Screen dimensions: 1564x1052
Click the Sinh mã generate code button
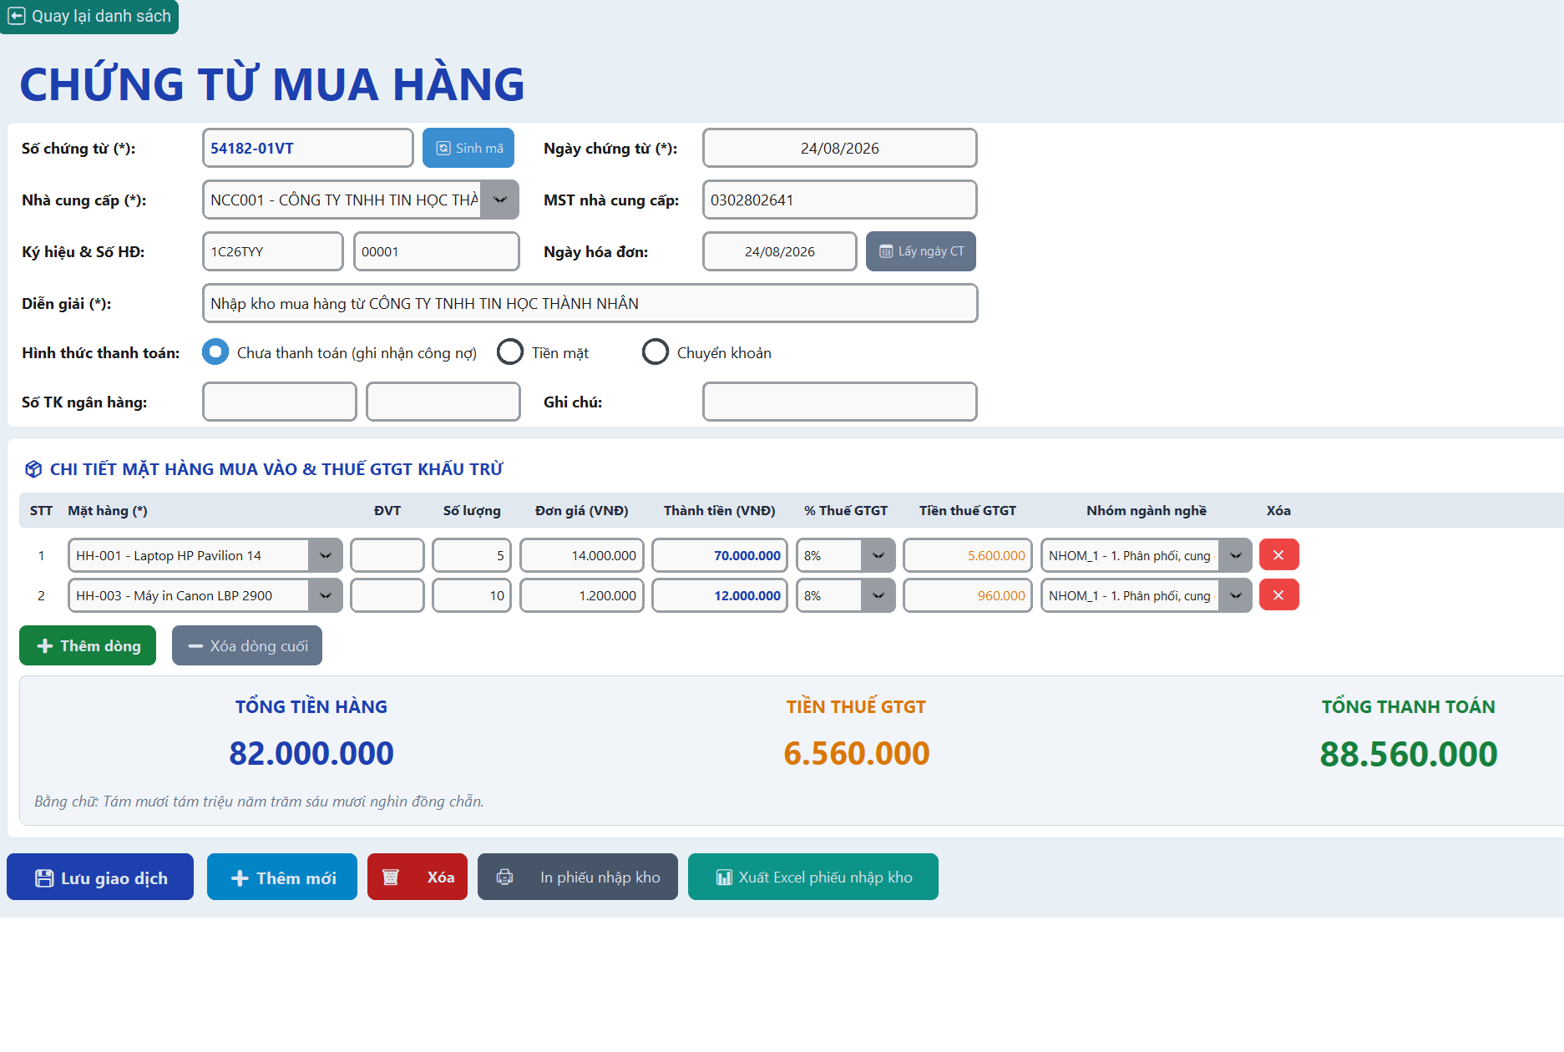(x=468, y=148)
